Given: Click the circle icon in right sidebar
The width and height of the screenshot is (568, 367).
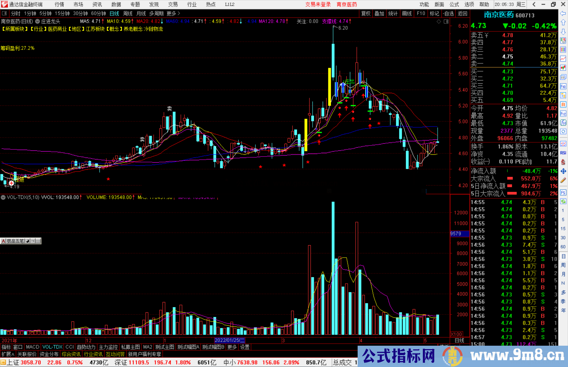Looking at the screenshot, I should pos(563,132).
